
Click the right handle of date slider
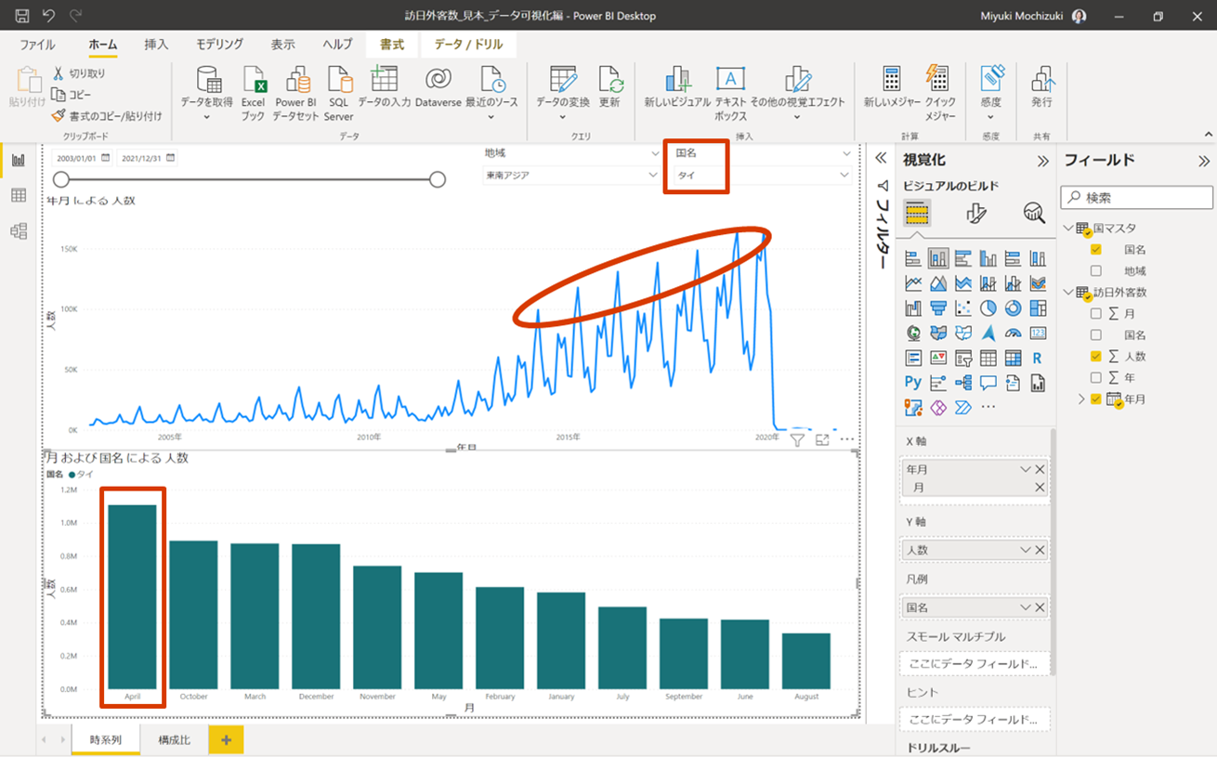(x=438, y=179)
